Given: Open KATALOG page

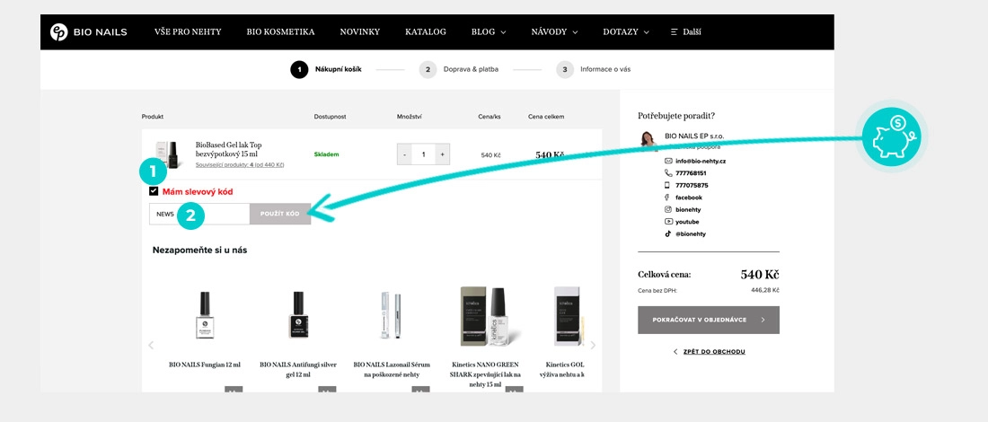Looking at the screenshot, I should click(x=426, y=31).
